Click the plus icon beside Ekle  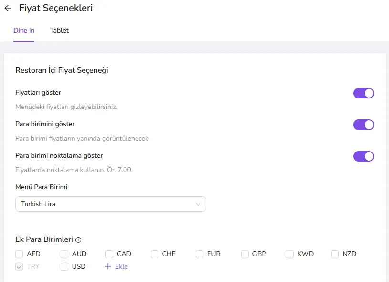[108, 266]
